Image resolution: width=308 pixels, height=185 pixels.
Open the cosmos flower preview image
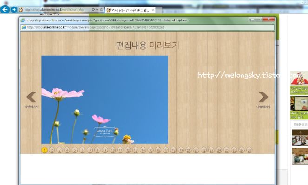tap(105, 99)
